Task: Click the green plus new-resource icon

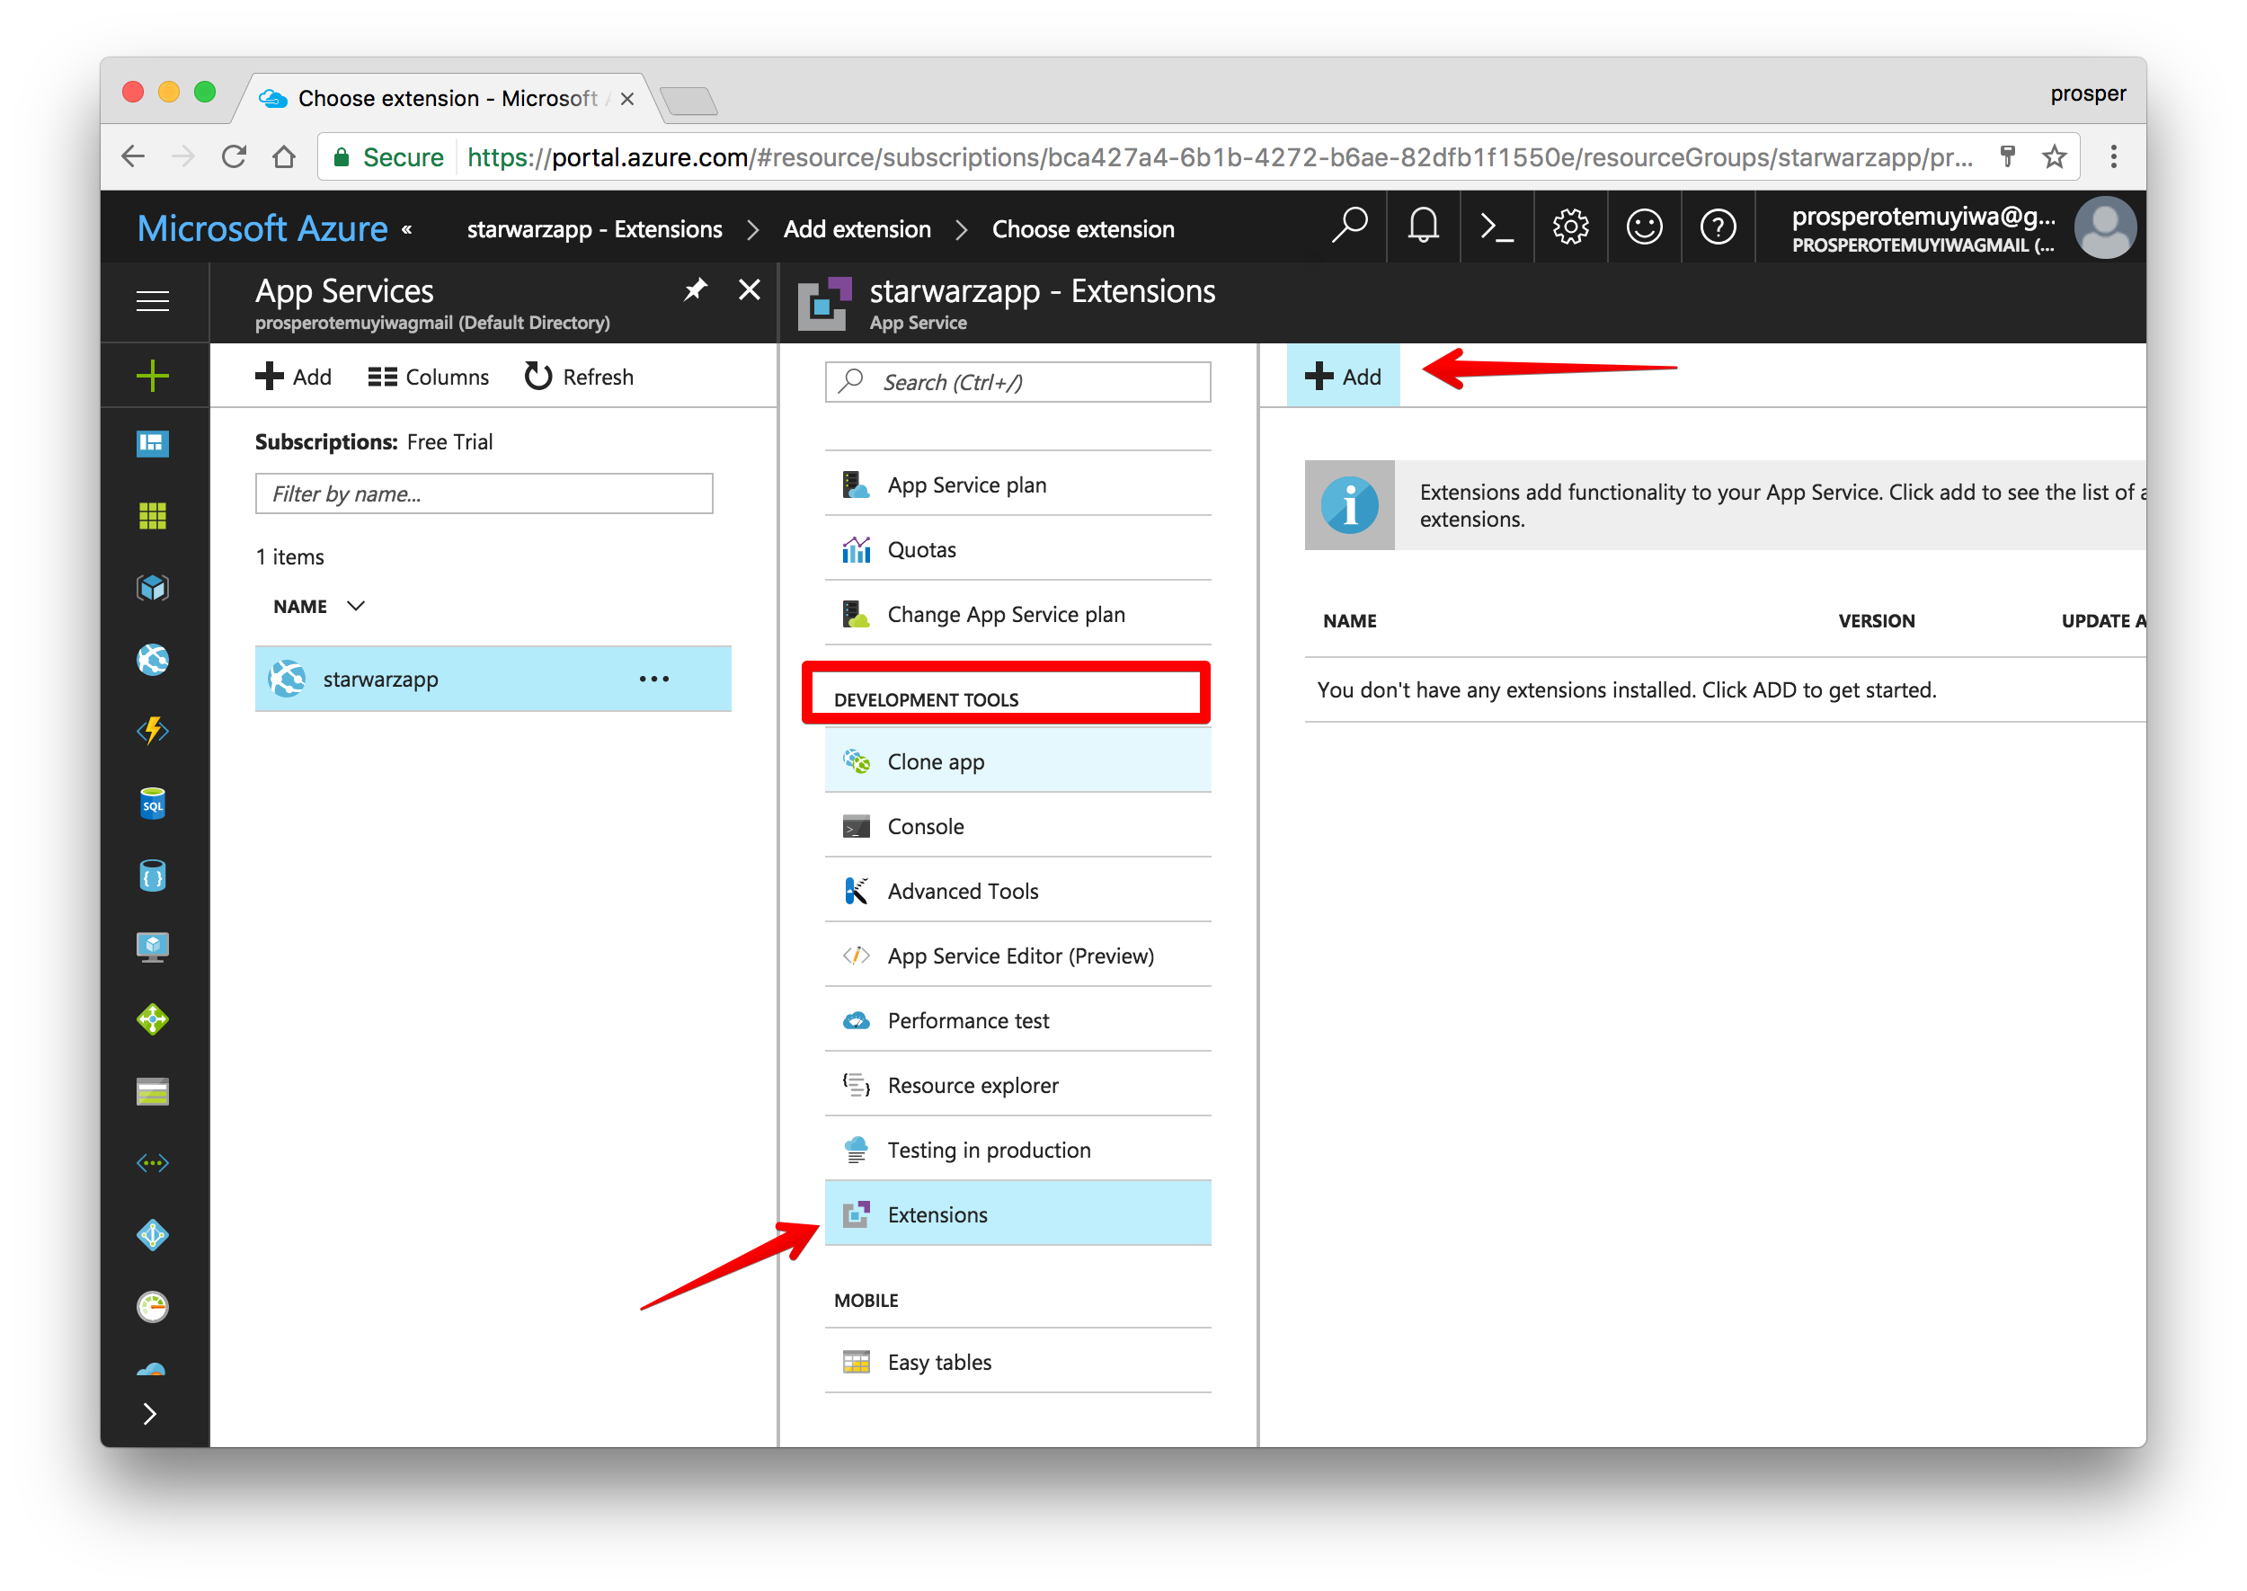Action: tap(153, 375)
